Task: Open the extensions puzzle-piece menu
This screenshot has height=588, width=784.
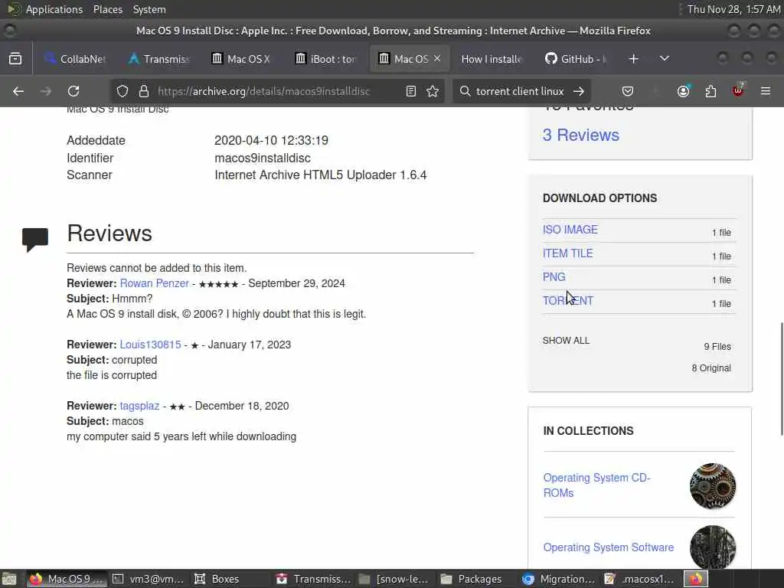Action: point(710,91)
